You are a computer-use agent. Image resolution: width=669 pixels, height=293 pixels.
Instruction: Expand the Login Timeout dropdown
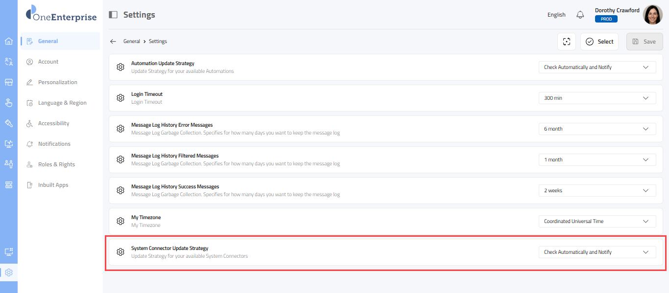597,98
